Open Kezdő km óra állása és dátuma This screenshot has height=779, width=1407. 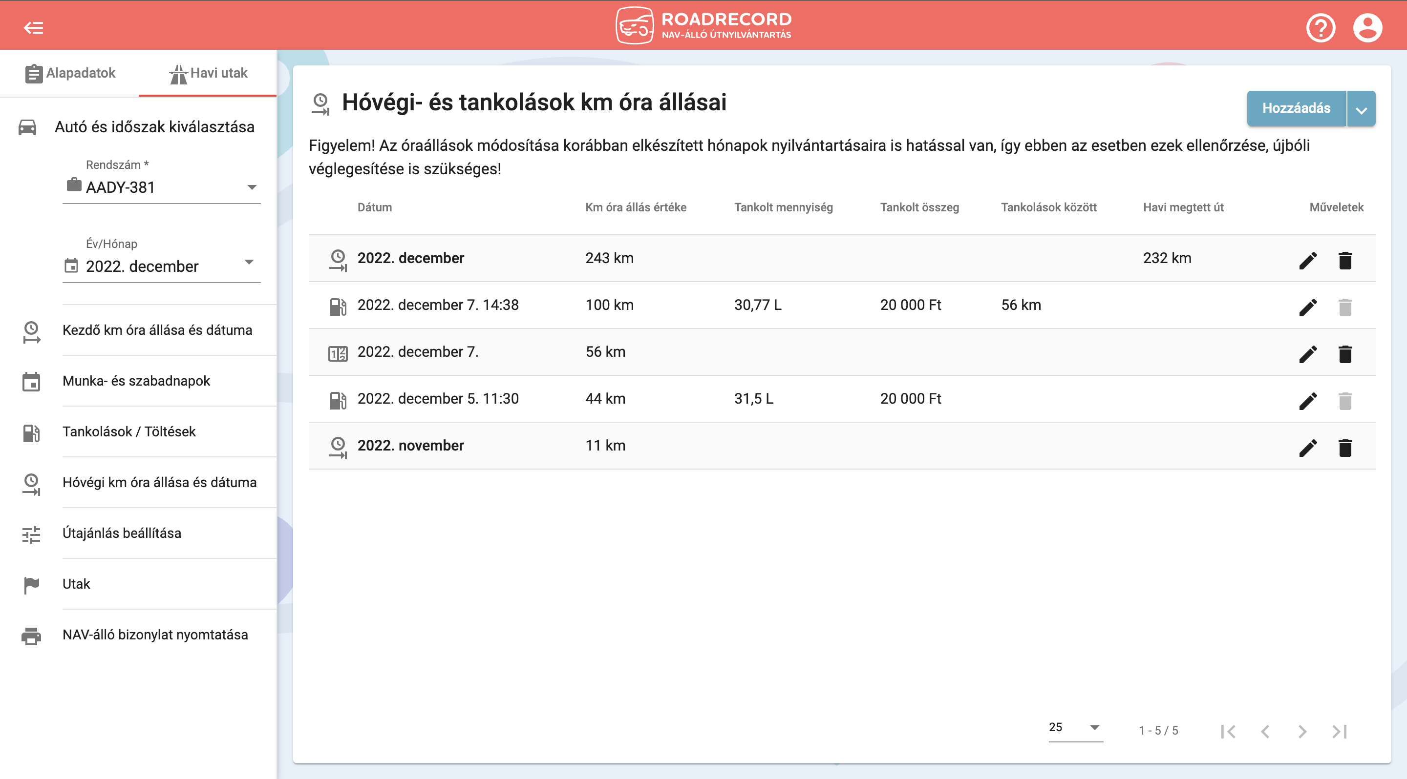(157, 330)
